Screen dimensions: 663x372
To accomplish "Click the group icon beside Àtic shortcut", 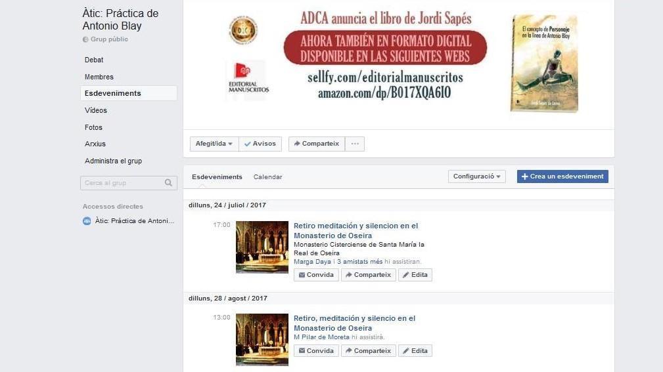I will [87, 221].
